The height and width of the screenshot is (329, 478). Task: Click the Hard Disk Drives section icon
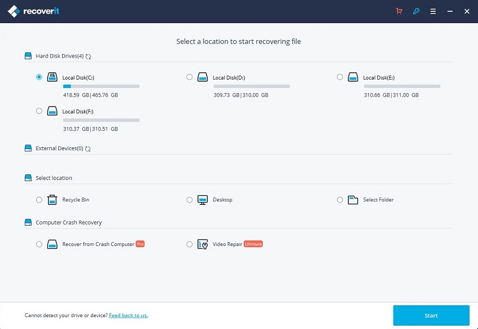[28, 56]
